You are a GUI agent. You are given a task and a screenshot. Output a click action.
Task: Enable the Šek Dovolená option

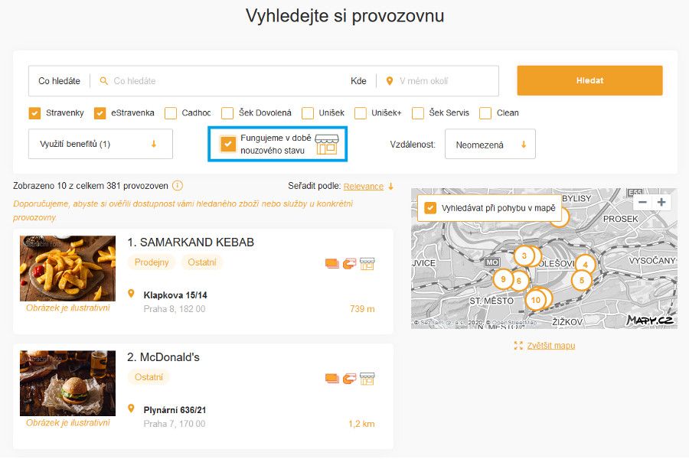point(227,112)
